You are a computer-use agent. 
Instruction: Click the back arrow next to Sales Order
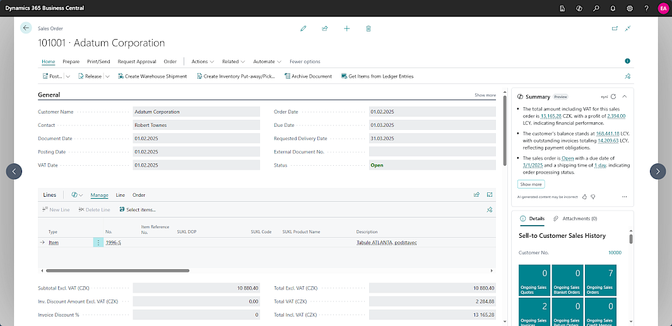click(x=26, y=28)
